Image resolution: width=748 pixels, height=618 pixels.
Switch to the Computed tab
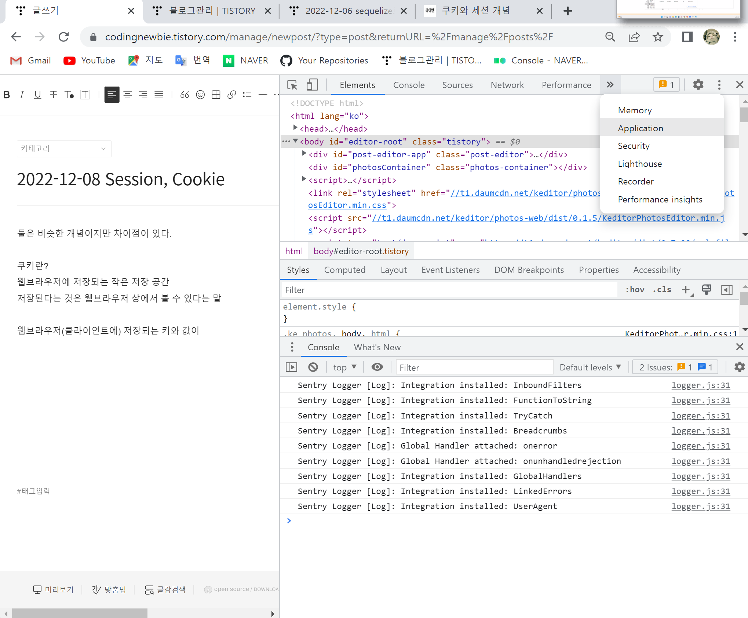[344, 270]
